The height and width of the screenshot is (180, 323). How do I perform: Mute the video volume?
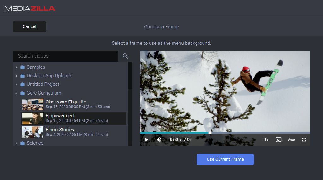pyautogui.click(x=159, y=140)
